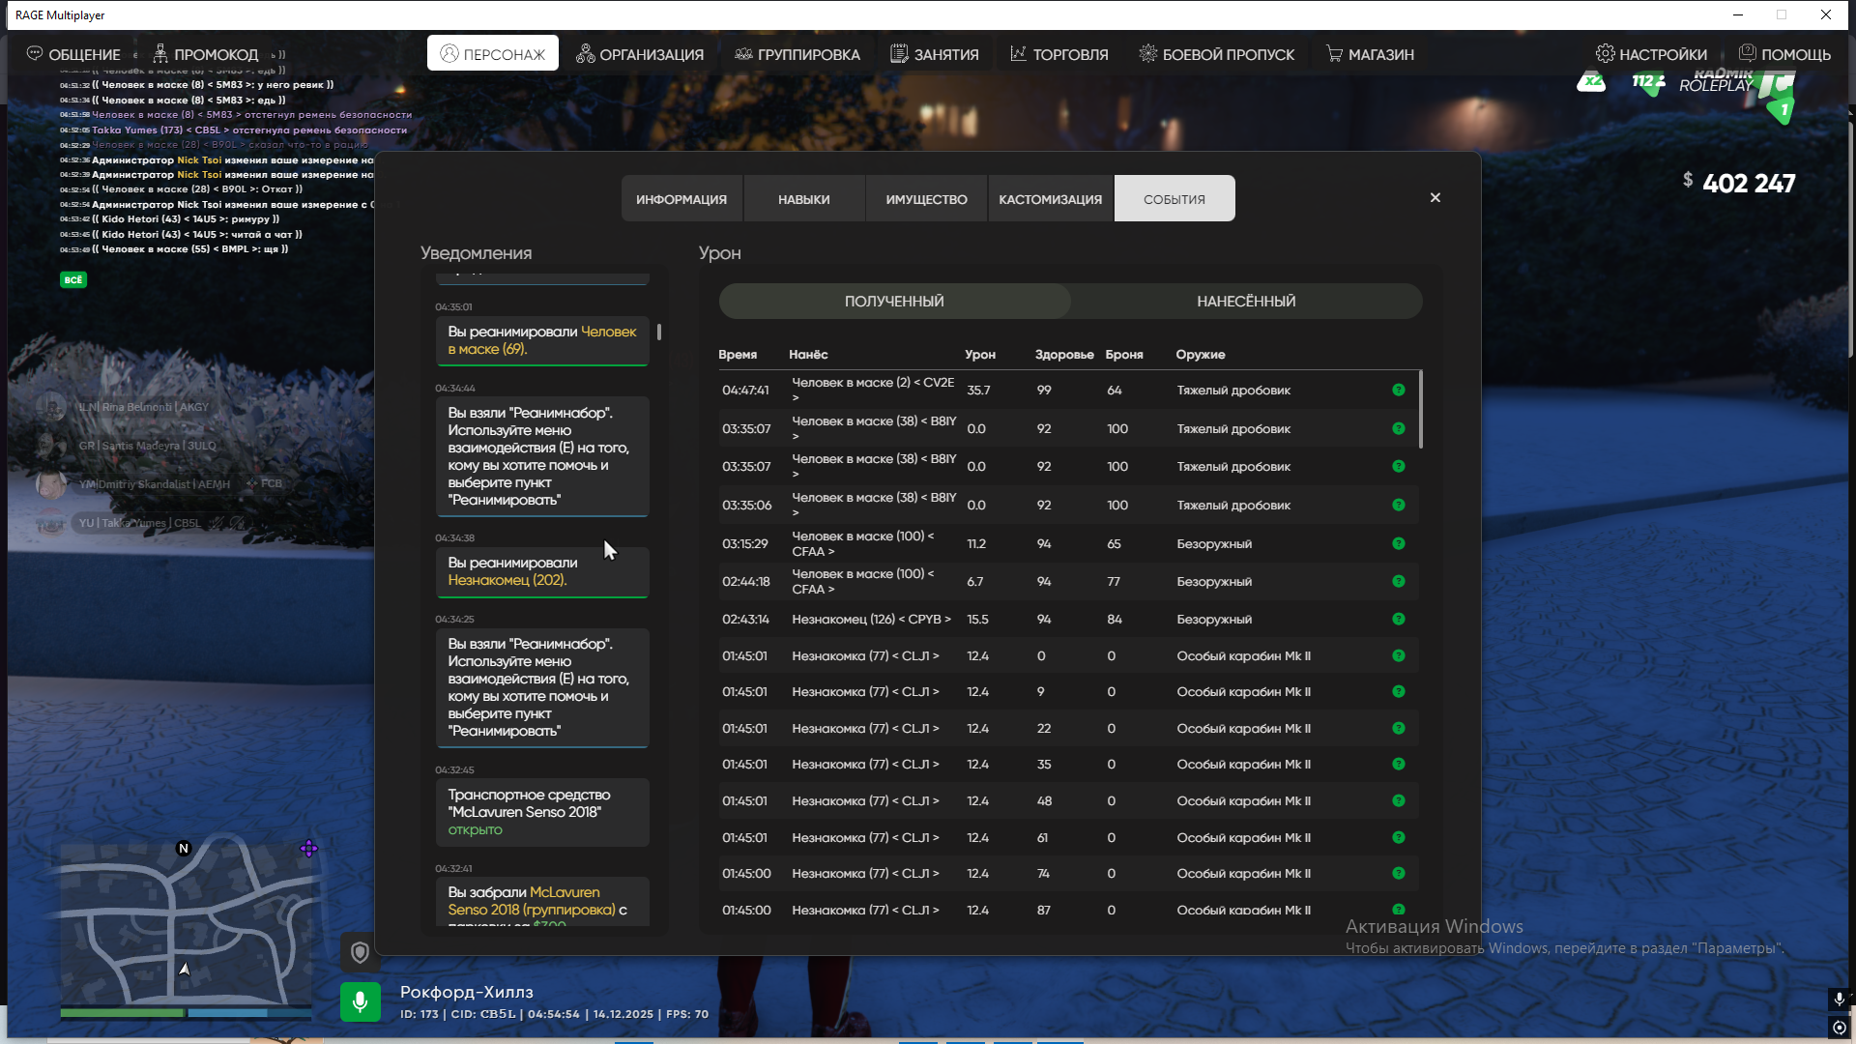Open the Группировка menu section
The width and height of the screenshot is (1856, 1044).
[x=797, y=54]
